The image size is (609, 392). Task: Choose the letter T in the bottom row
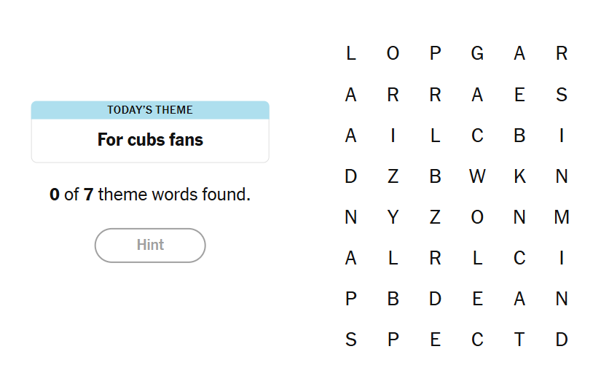[x=519, y=340]
